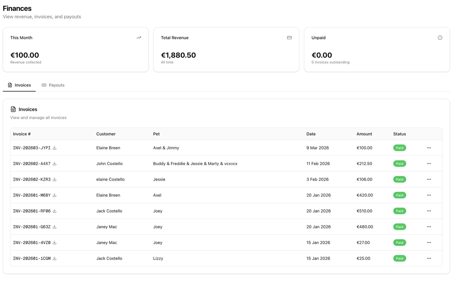The width and height of the screenshot is (456, 283).
Task: Click the Paid badge on Elaine Breen's invoice
Action: (400, 148)
